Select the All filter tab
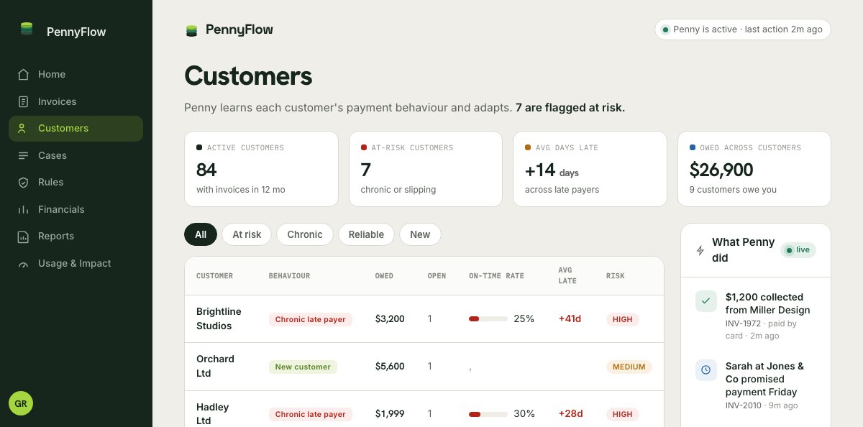863x427 pixels. click(x=201, y=234)
